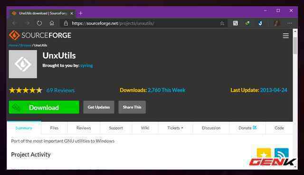Click 2,760 This Week downloads link

(167, 90)
